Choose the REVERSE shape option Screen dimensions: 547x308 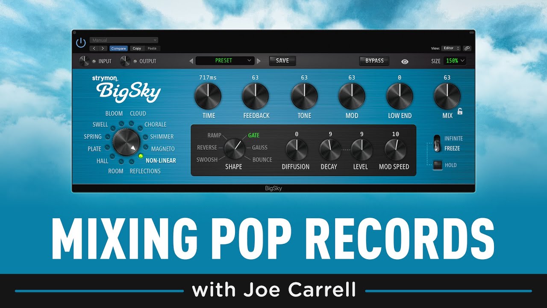pyautogui.click(x=207, y=148)
